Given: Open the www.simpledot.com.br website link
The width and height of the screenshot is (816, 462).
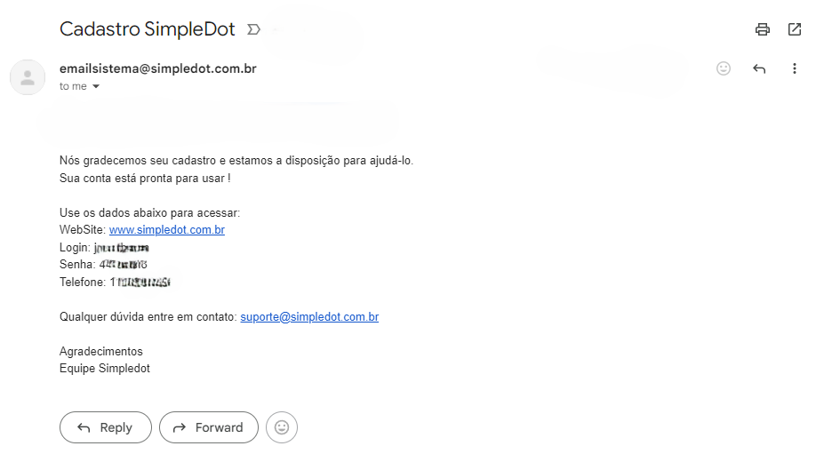Looking at the screenshot, I should click(166, 230).
